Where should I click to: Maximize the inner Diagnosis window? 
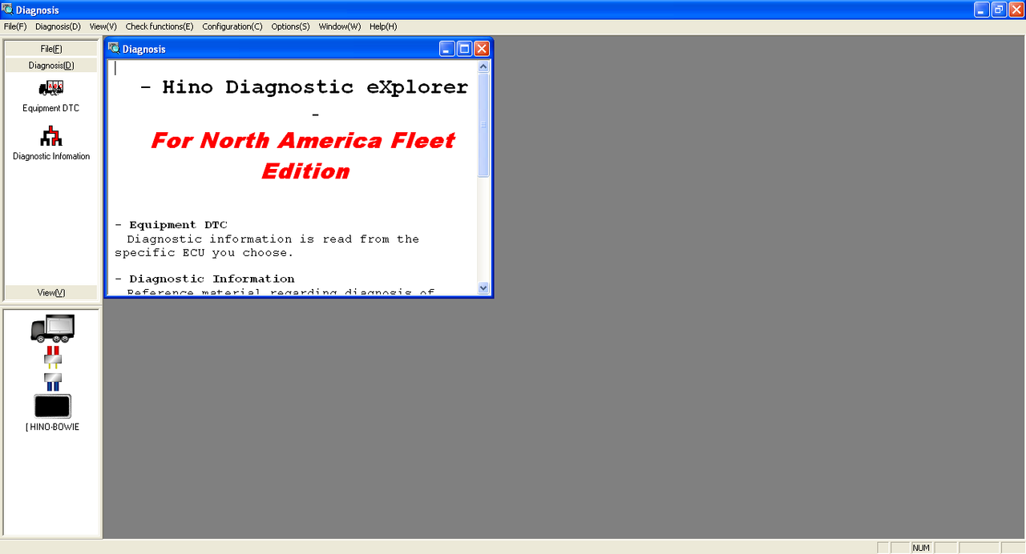(464, 49)
